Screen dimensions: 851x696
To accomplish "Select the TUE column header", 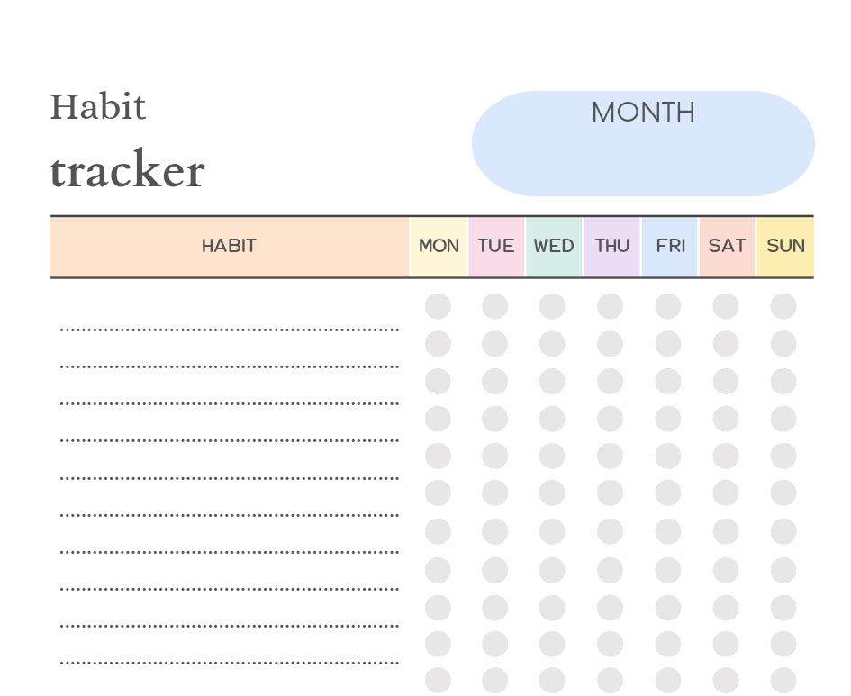I will [x=496, y=246].
